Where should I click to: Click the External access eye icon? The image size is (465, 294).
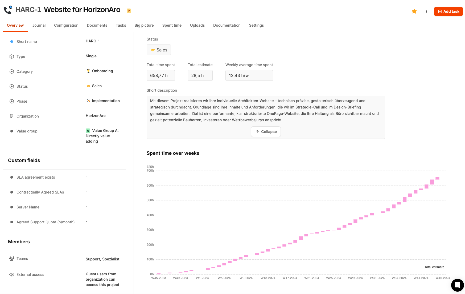pyautogui.click(x=12, y=275)
